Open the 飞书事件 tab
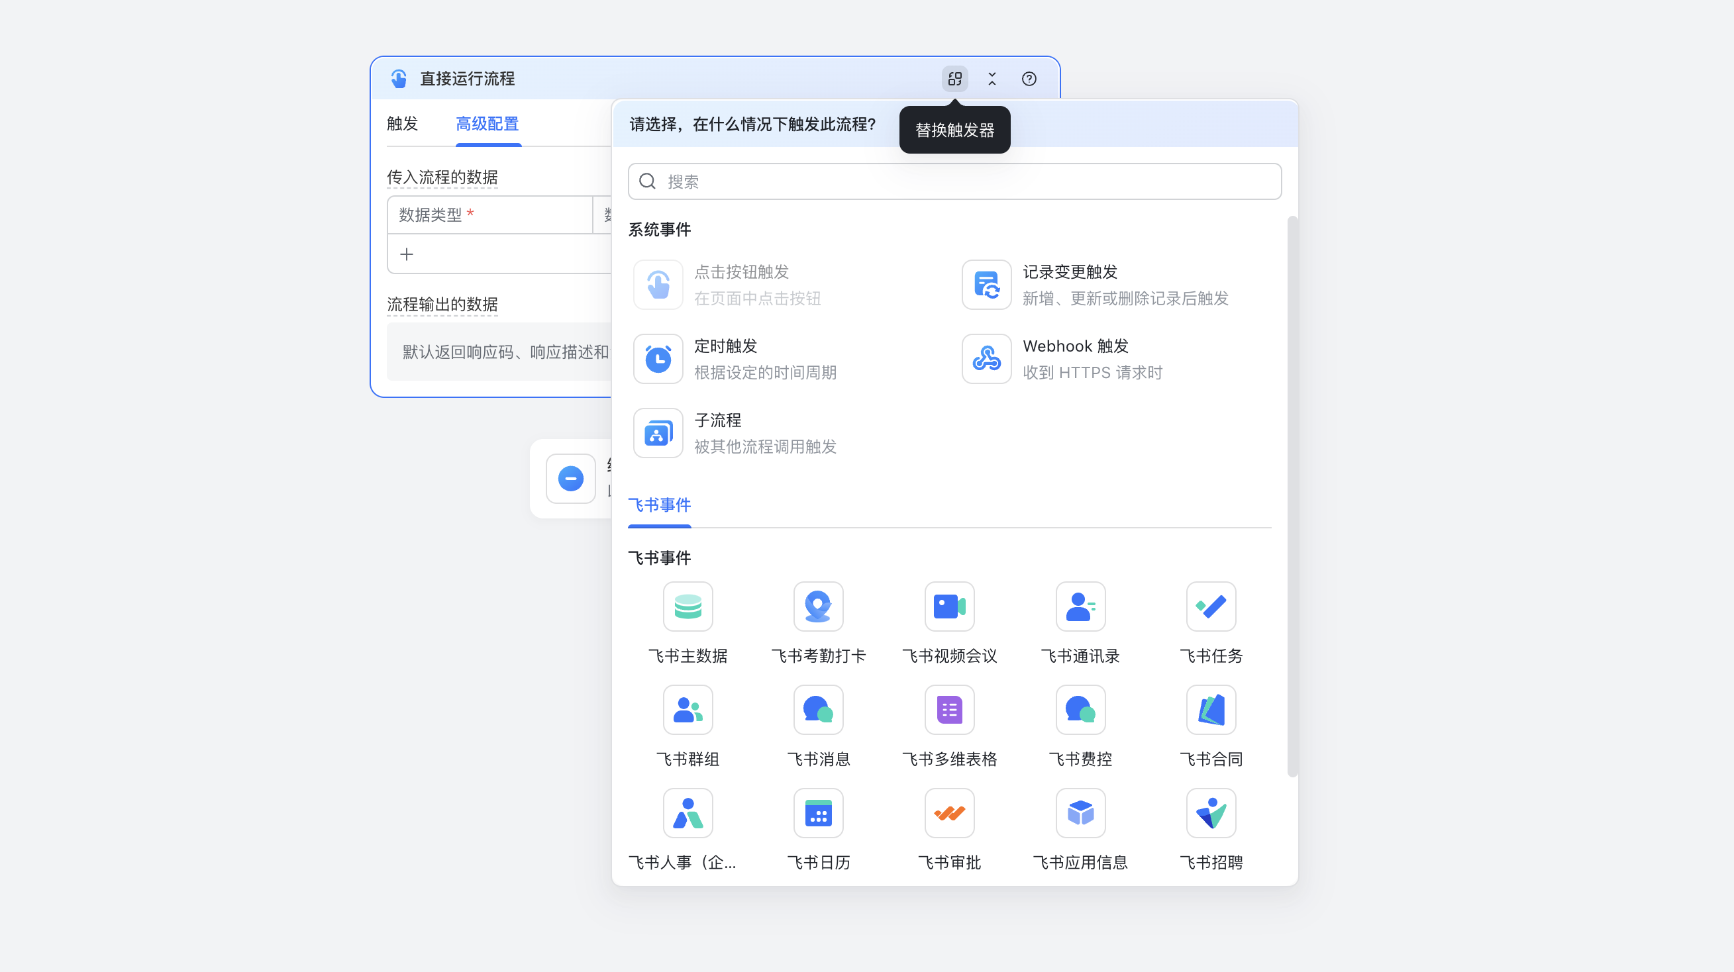This screenshot has height=972, width=1734. pos(659,505)
